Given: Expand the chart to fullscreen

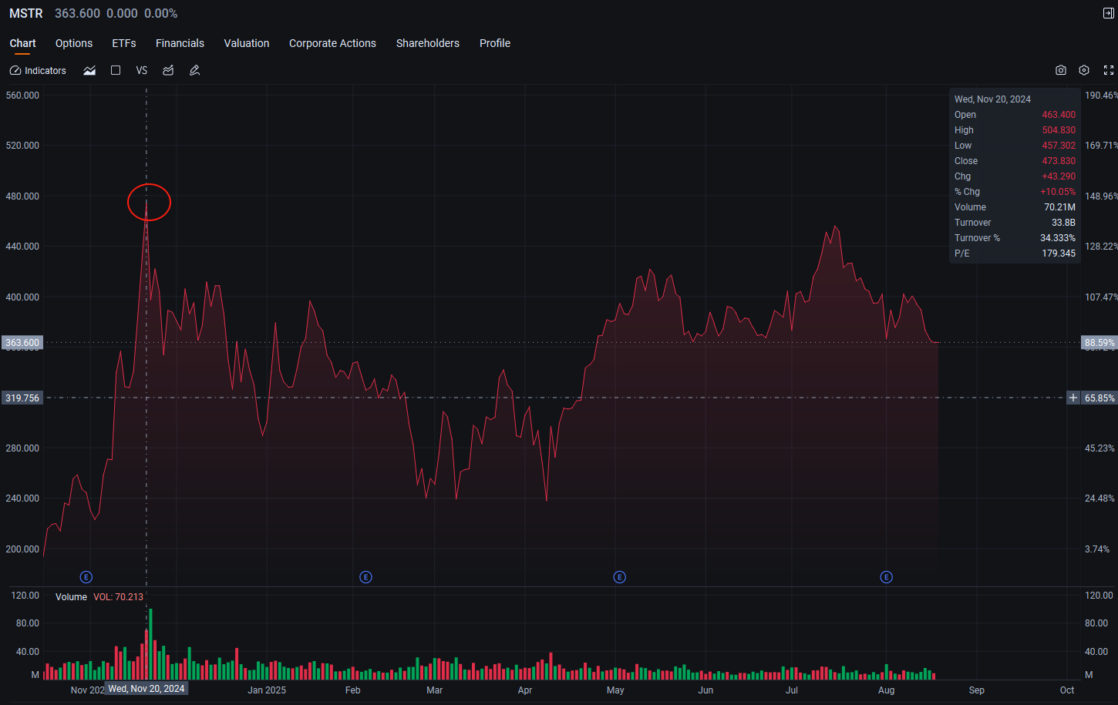Looking at the screenshot, I should pyautogui.click(x=1109, y=70).
